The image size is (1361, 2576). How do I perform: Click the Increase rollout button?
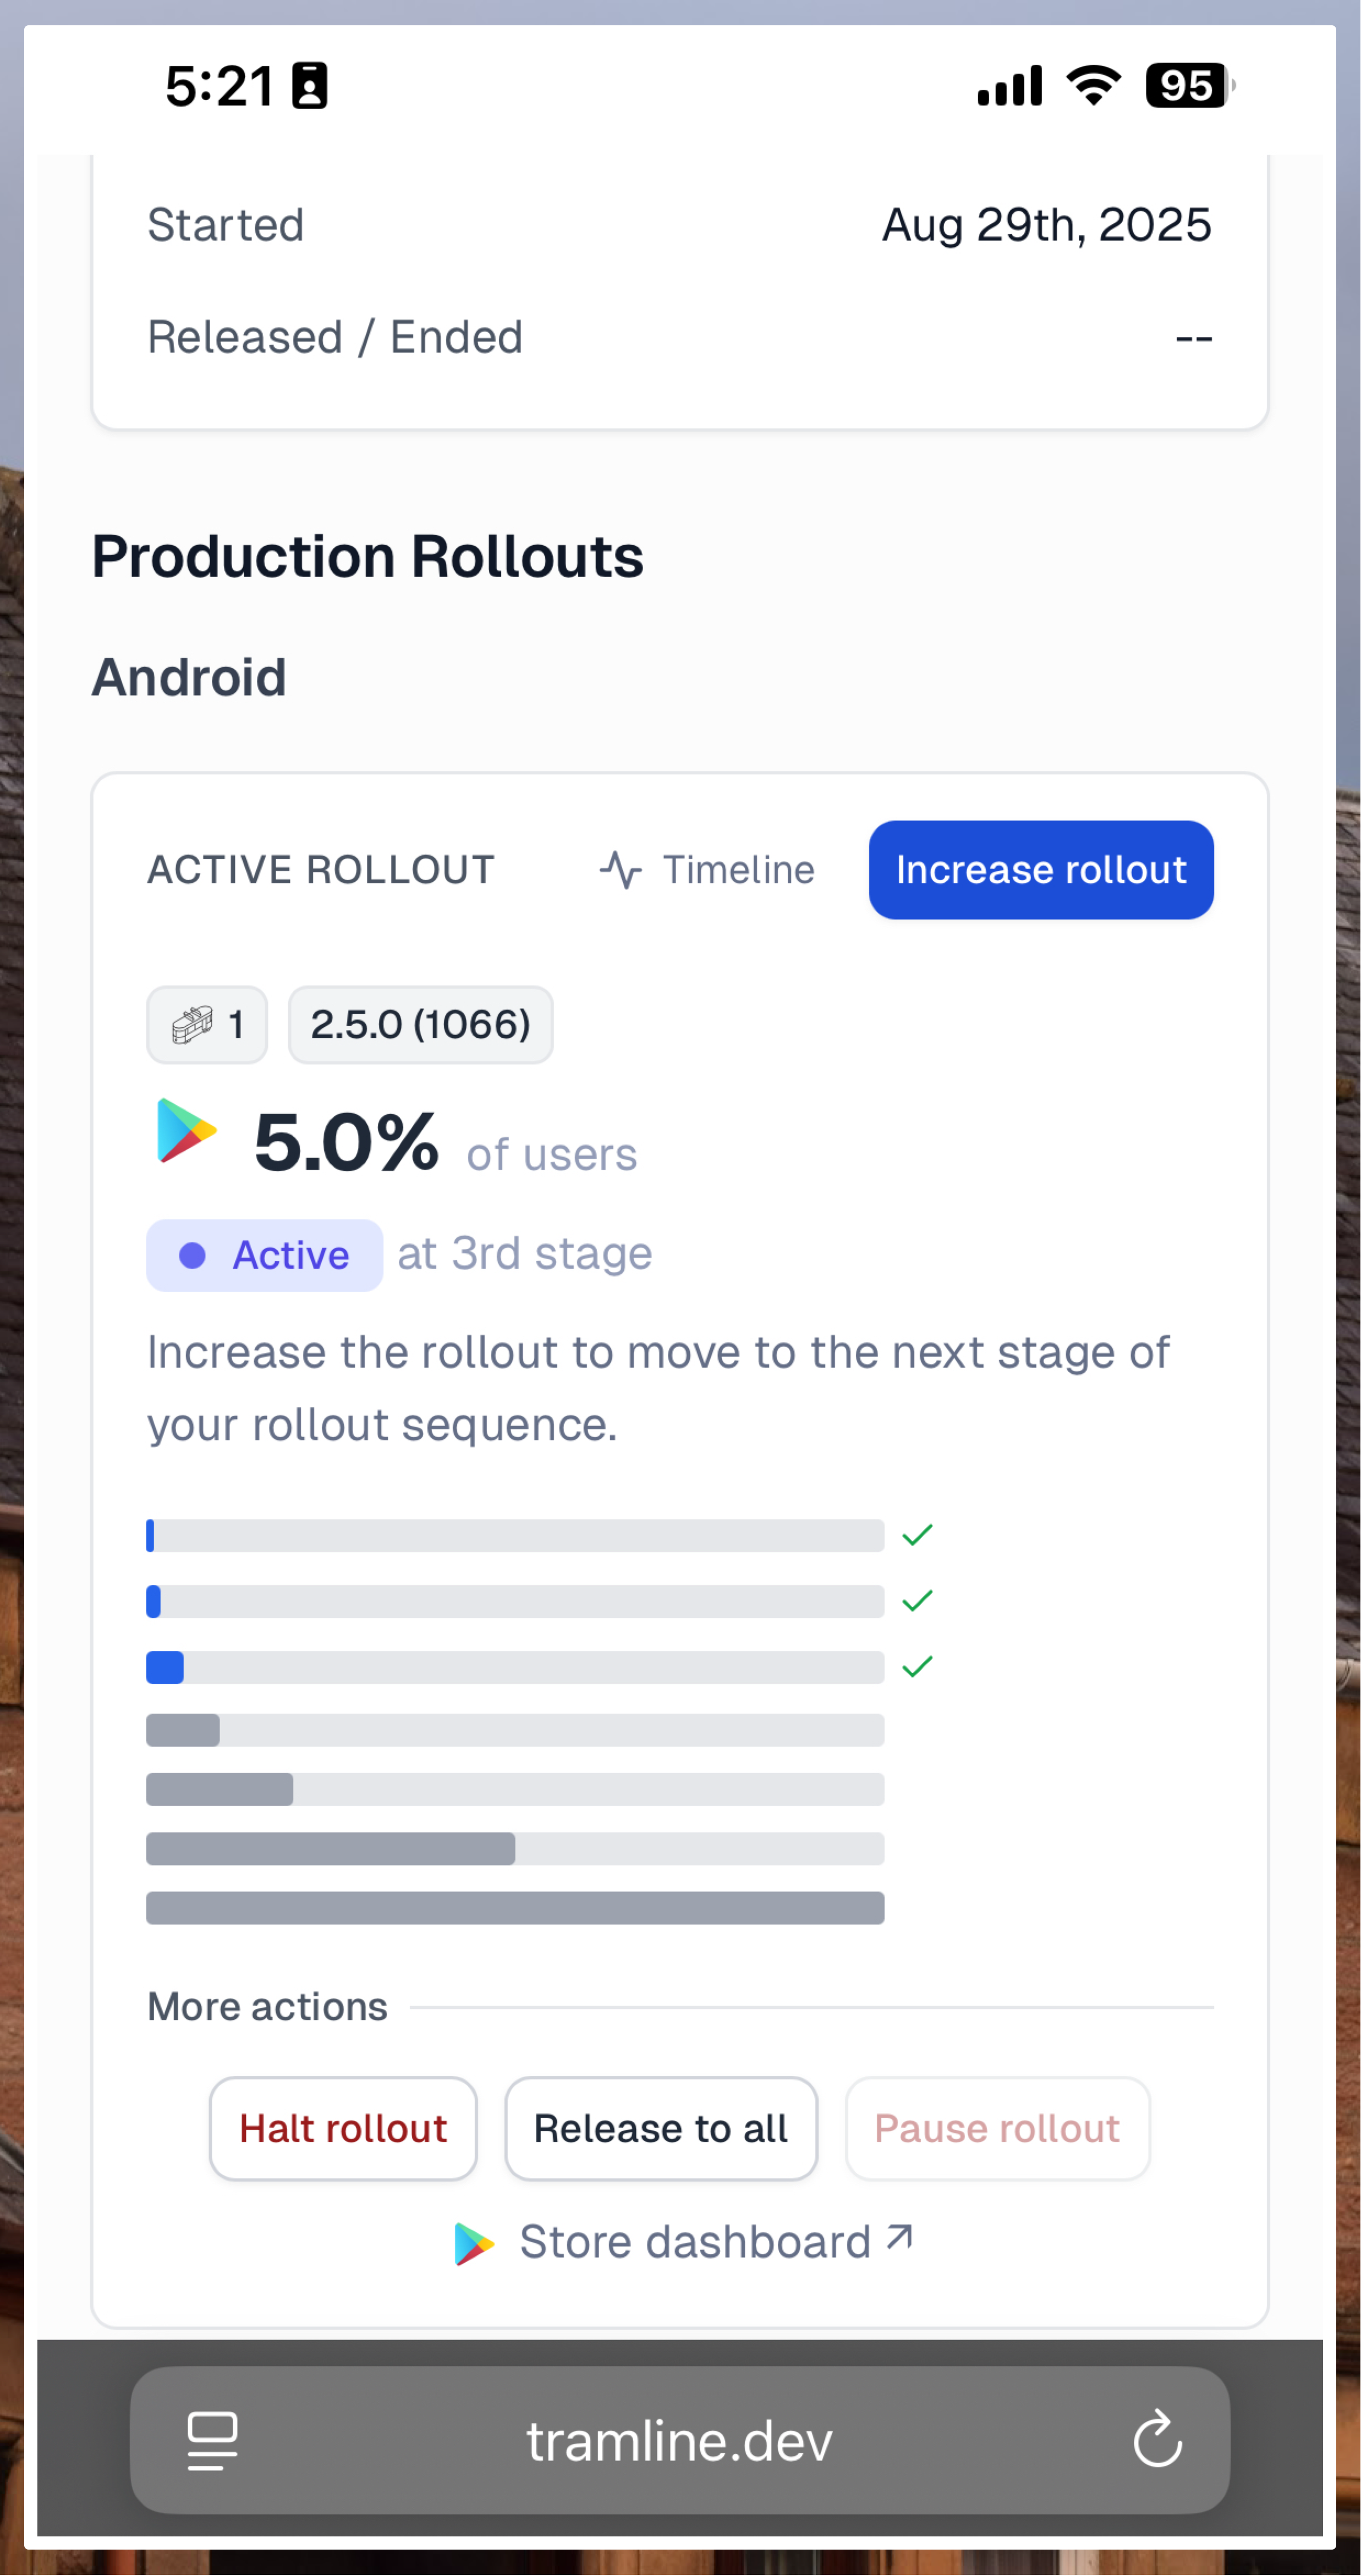(1040, 870)
